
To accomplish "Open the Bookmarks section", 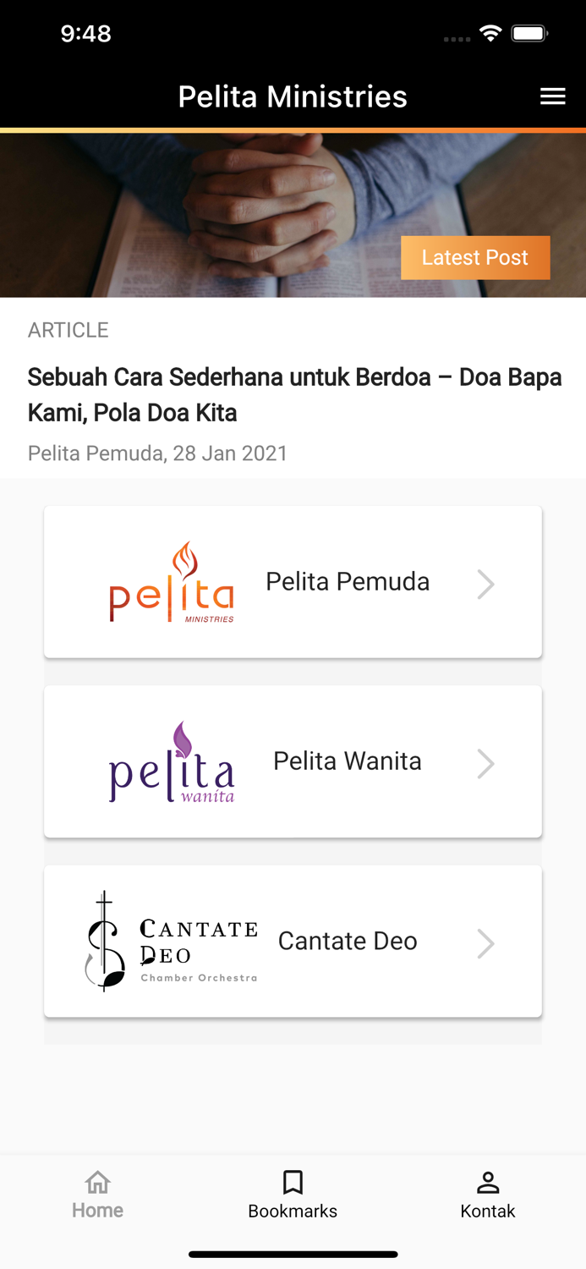I will pos(293,1180).
